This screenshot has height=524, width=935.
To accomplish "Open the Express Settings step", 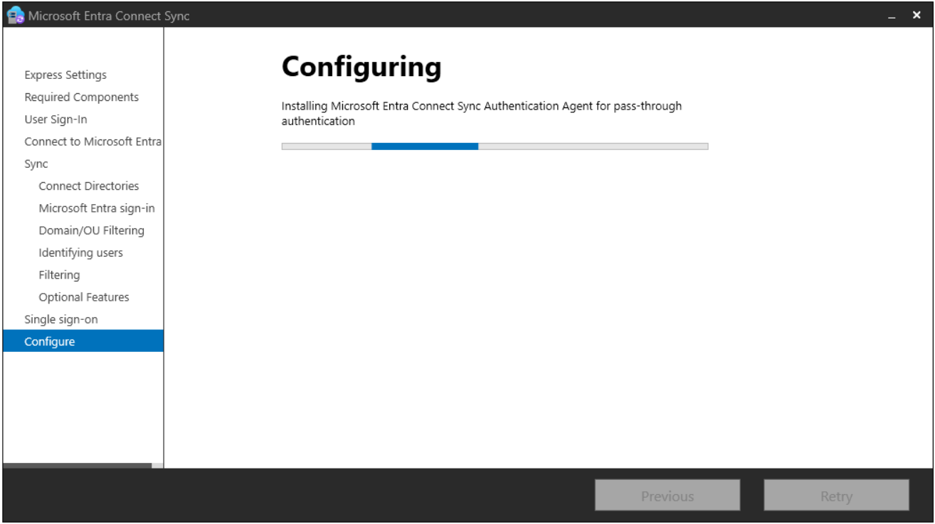I will coord(65,75).
